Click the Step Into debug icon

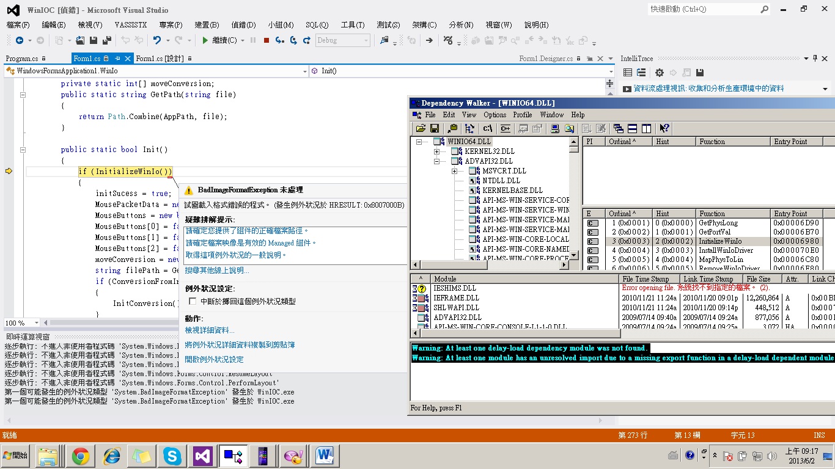point(279,40)
